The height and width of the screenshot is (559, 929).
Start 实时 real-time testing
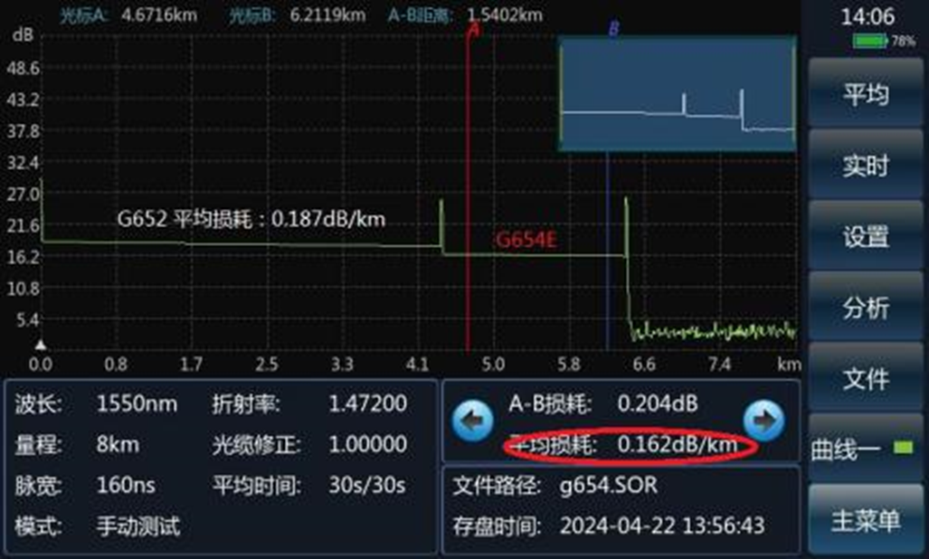click(x=866, y=165)
